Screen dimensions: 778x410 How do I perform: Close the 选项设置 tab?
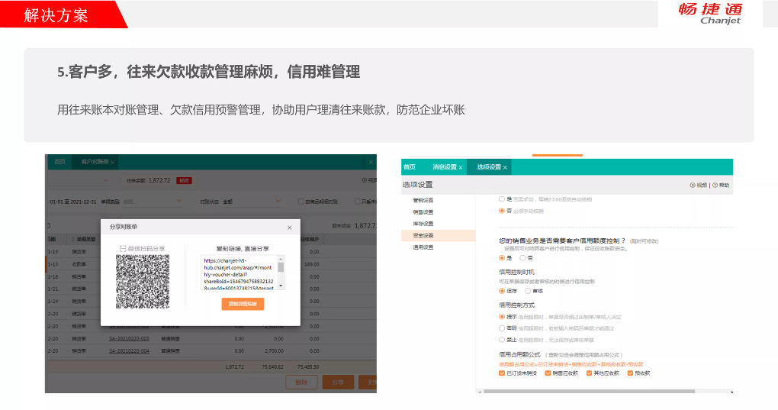coord(505,168)
